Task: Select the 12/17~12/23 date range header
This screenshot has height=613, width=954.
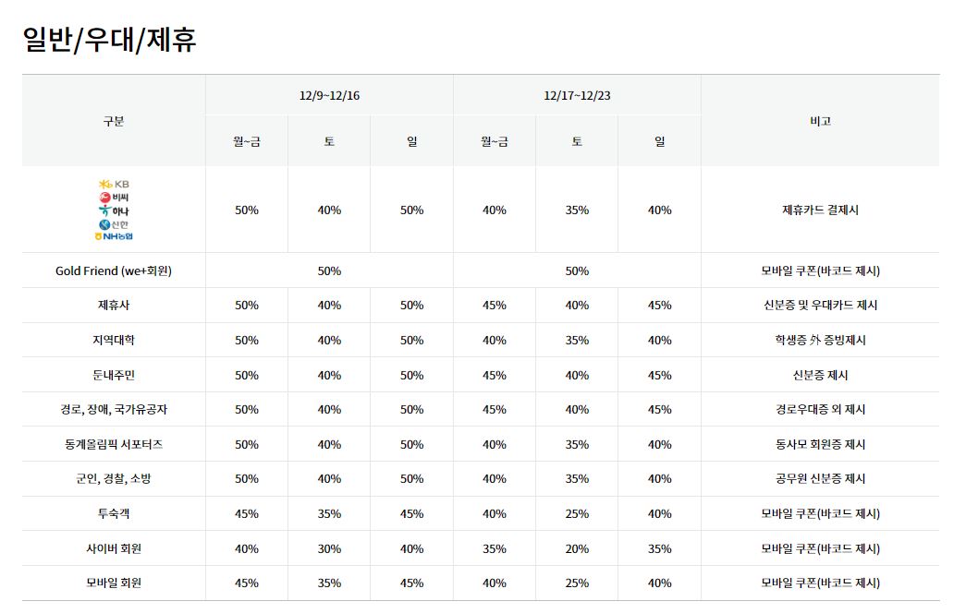Action: (577, 95)
